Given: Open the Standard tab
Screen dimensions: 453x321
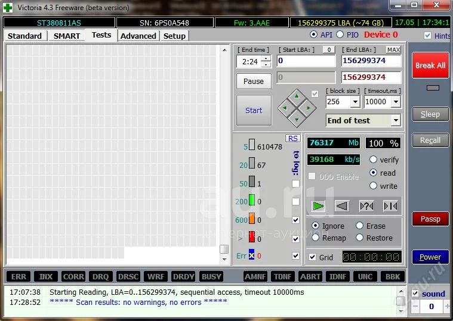Looking at the screenshot, I should click(x=25, y=36).
